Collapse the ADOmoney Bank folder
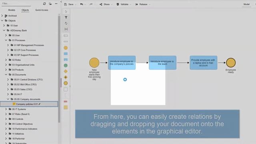 (x=4, y=30)
